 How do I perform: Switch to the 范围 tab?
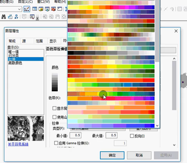(x=41, y=41)
